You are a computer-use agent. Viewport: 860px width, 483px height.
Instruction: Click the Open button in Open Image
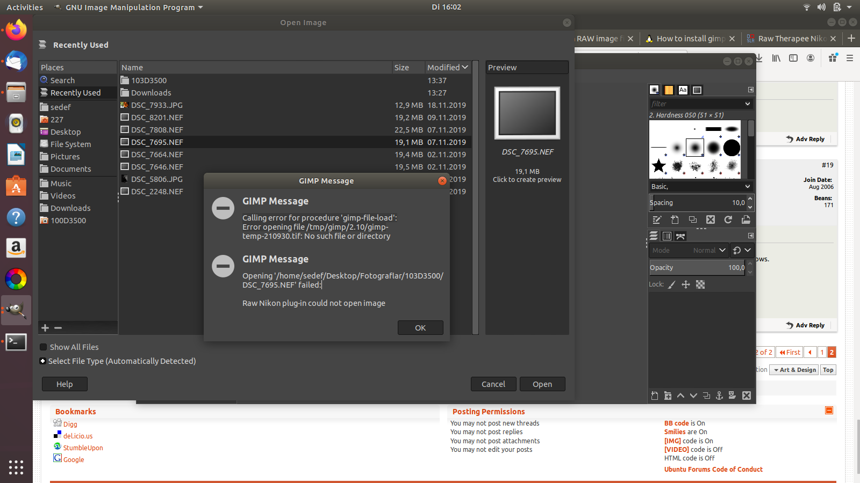(x=542, y=384)
